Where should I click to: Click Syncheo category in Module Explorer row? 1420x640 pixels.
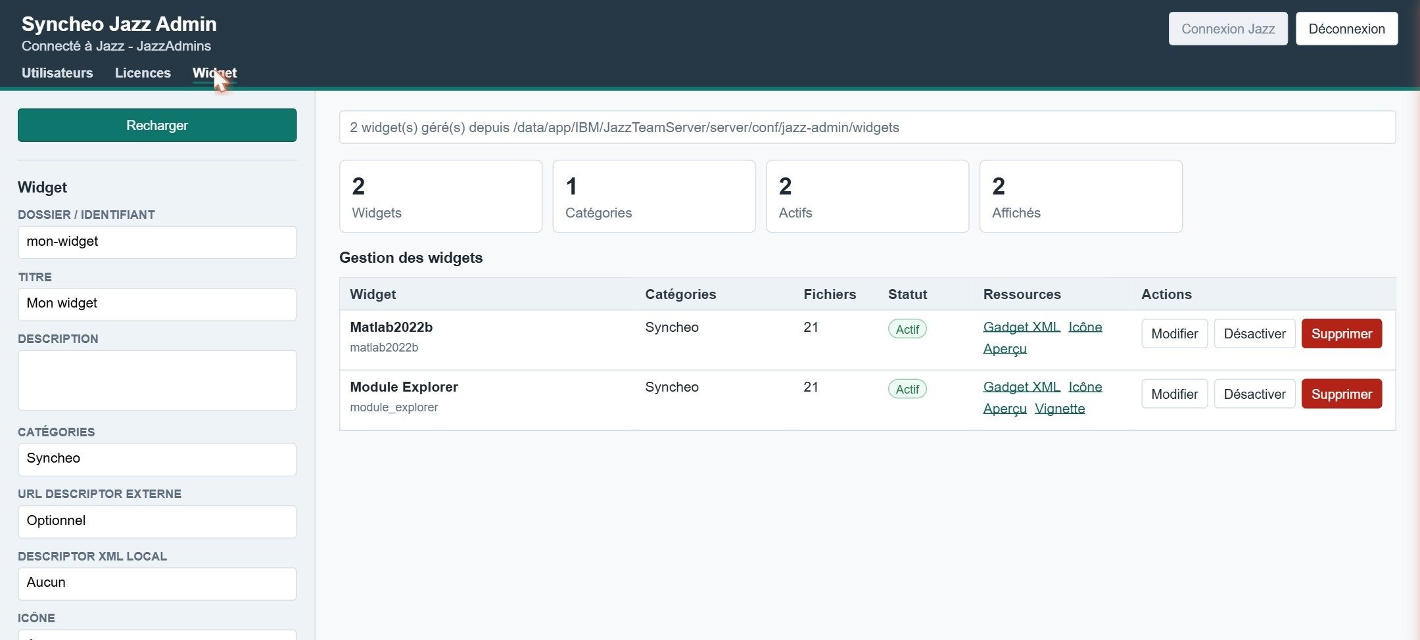pos(672,387)
